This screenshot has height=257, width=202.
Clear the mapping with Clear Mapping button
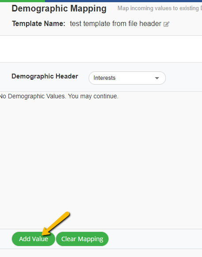[82, 239]
